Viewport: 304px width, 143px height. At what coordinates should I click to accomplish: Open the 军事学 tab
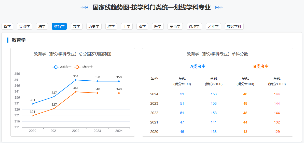175,26
